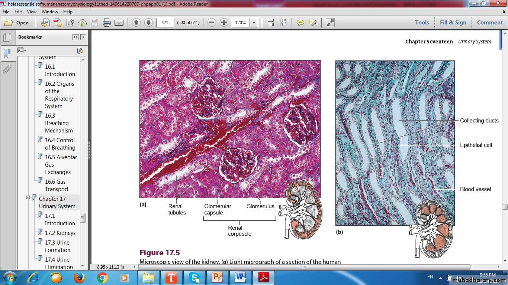Image resolution: width=508 pixels, height=285 pixels.
Task: Add a sticky note comment
Action: pos(300,23)
